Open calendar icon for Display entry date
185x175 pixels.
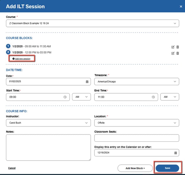[175, 153]
